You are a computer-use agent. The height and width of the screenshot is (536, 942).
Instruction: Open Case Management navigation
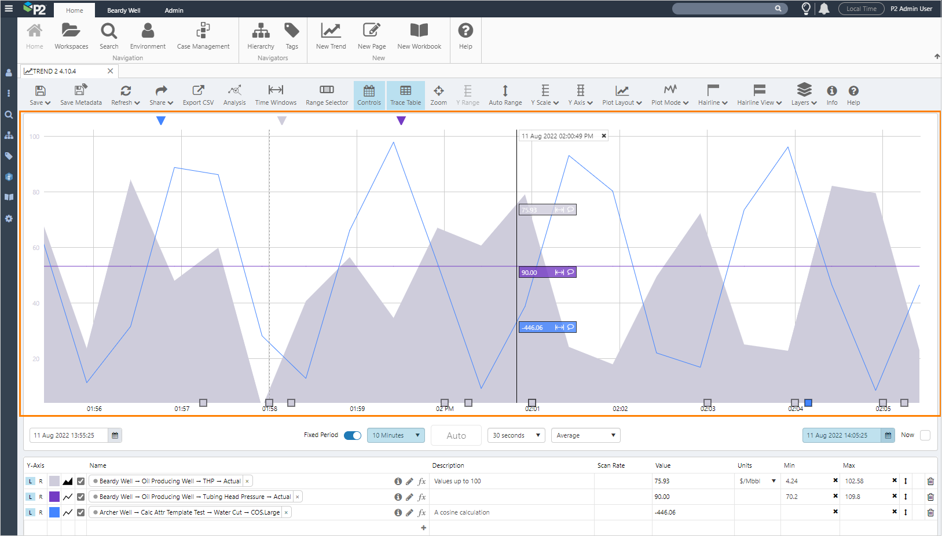pos(203,36)
